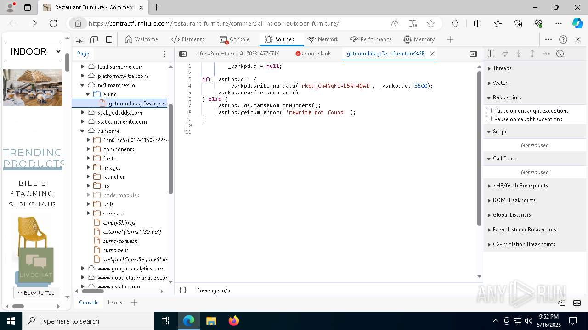Open Page navigator more options menu

pos(165,54)
